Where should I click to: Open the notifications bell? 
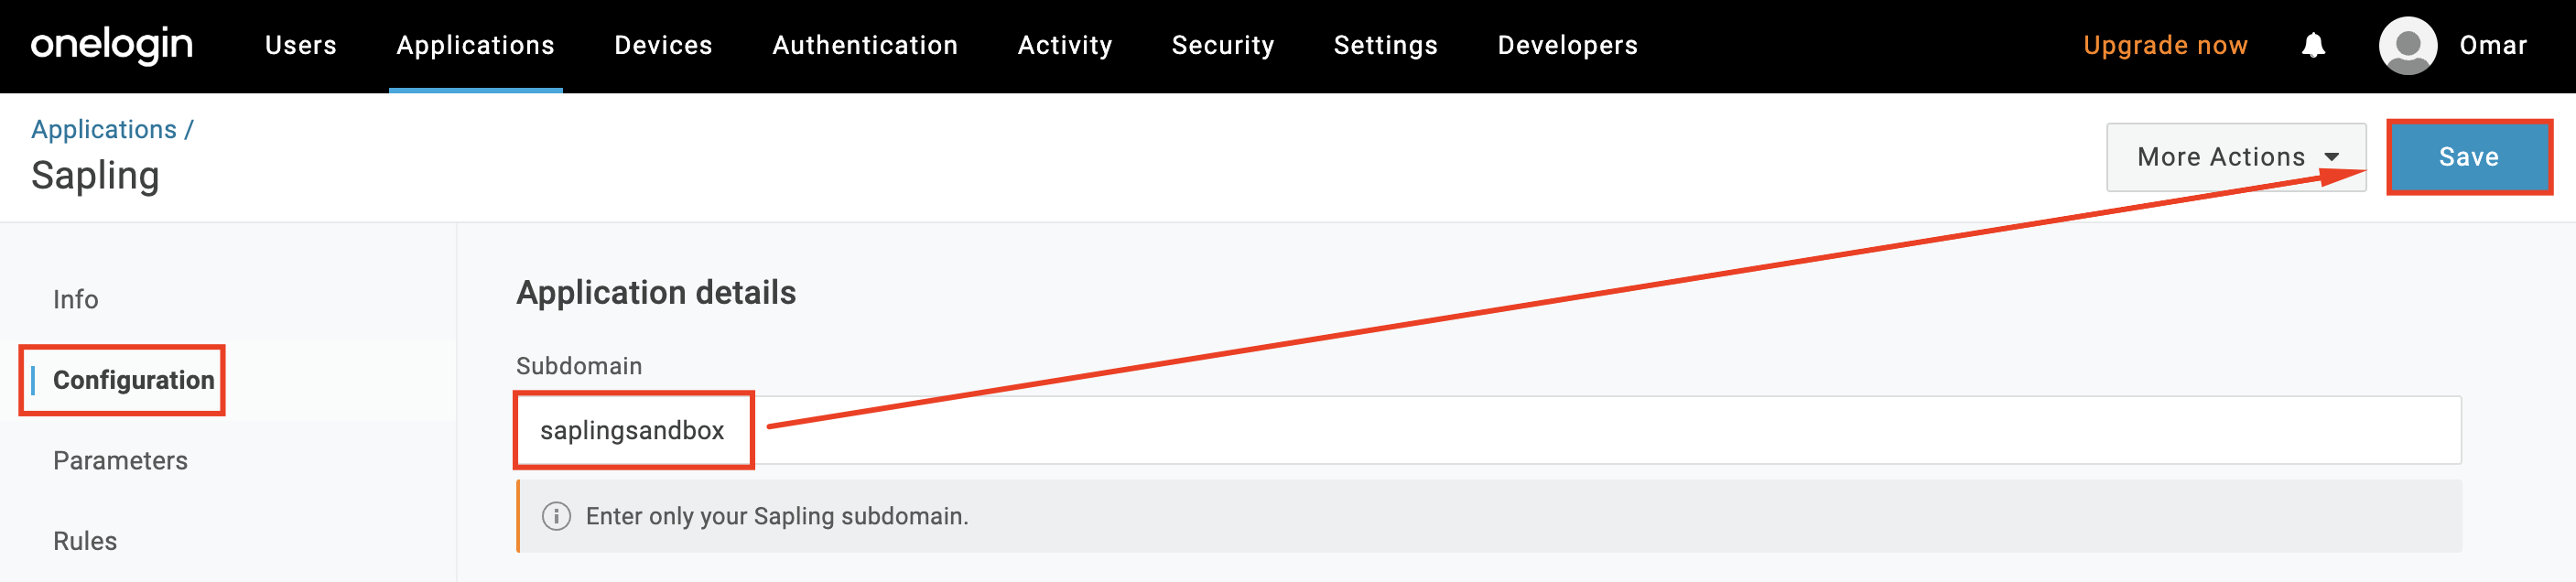click(x=2313, y=45)
